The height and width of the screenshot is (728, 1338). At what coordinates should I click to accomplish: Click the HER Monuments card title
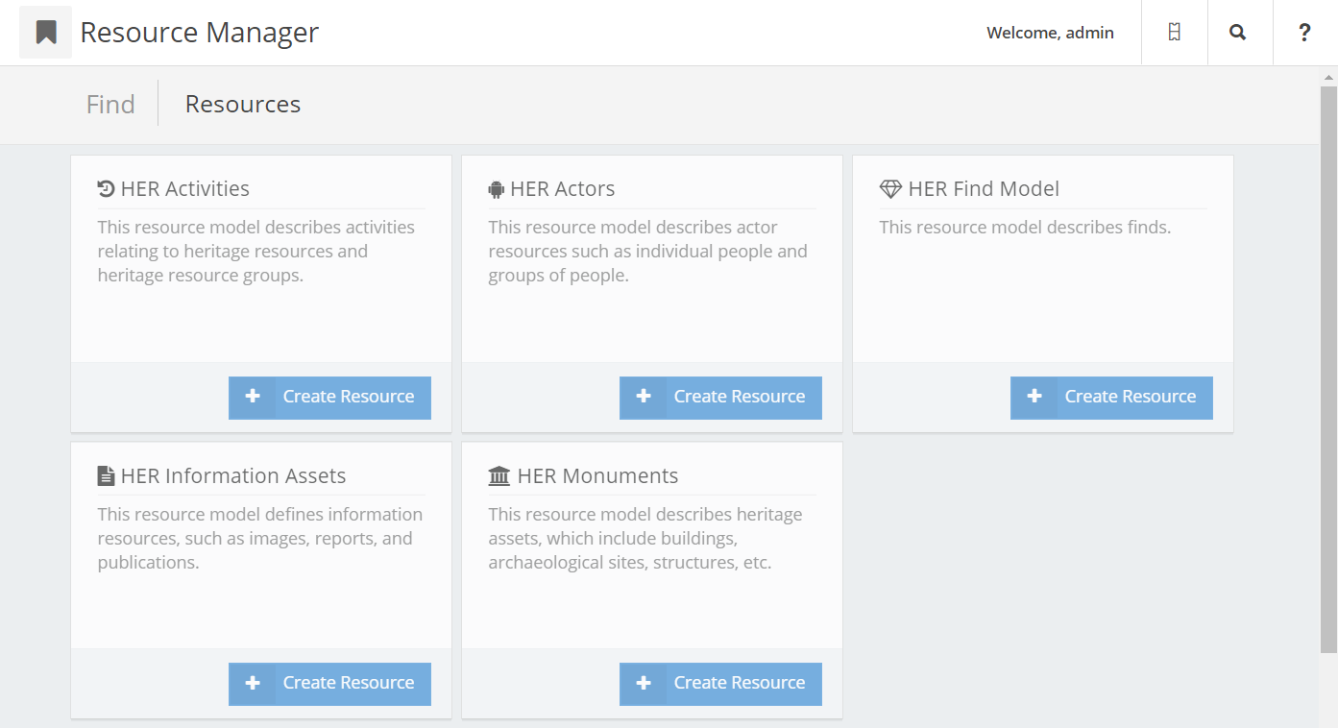point(597,476)
